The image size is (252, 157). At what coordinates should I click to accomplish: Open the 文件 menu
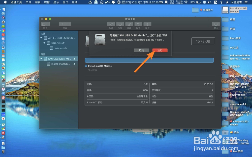pyautogui.click(x=28, y=2)
